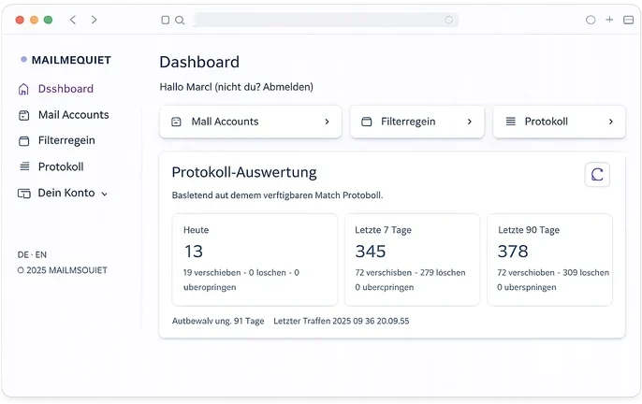Screen dimensions: 642x404
Task: Click the Mail Accounts sidebar icon
Action: [24, 115]
